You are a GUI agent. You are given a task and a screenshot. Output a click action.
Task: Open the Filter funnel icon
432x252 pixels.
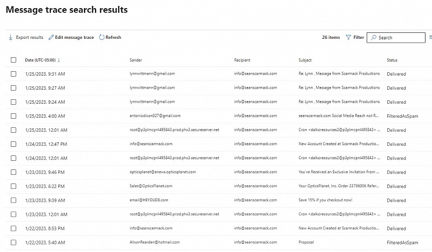[x=348, y=37]
